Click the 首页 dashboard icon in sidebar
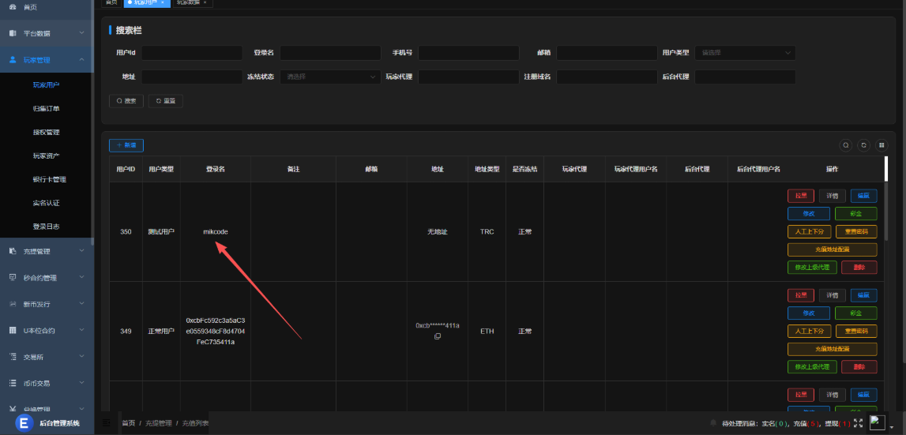 click(x=13, y=7)
